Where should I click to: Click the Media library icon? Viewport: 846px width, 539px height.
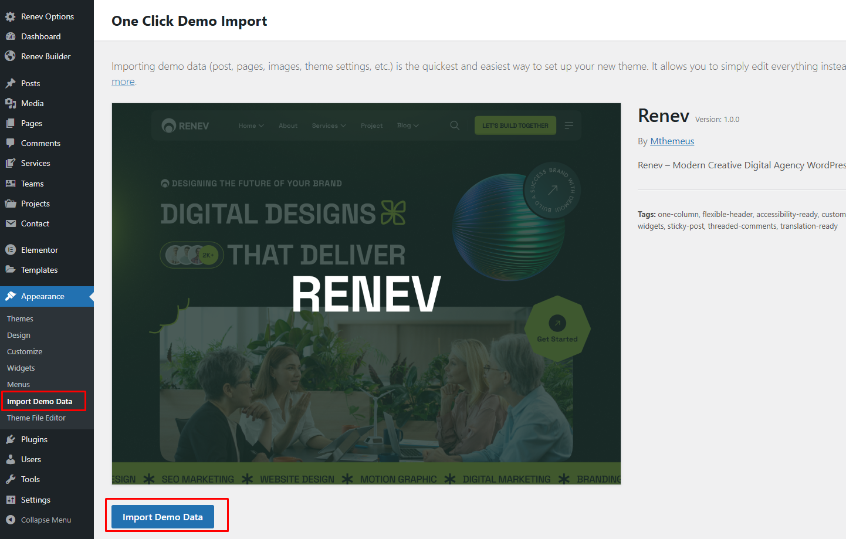(11, 103)
